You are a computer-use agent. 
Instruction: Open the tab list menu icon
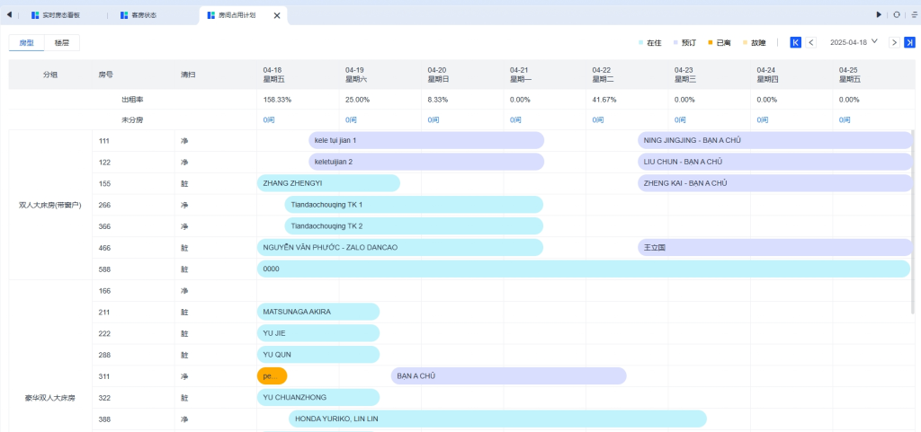pyautogui.click(x=912, y=14)
